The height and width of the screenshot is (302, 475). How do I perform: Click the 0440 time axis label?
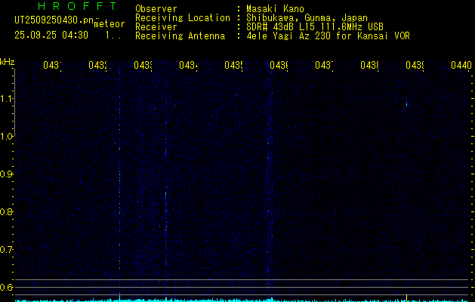[x=461, y=65]
